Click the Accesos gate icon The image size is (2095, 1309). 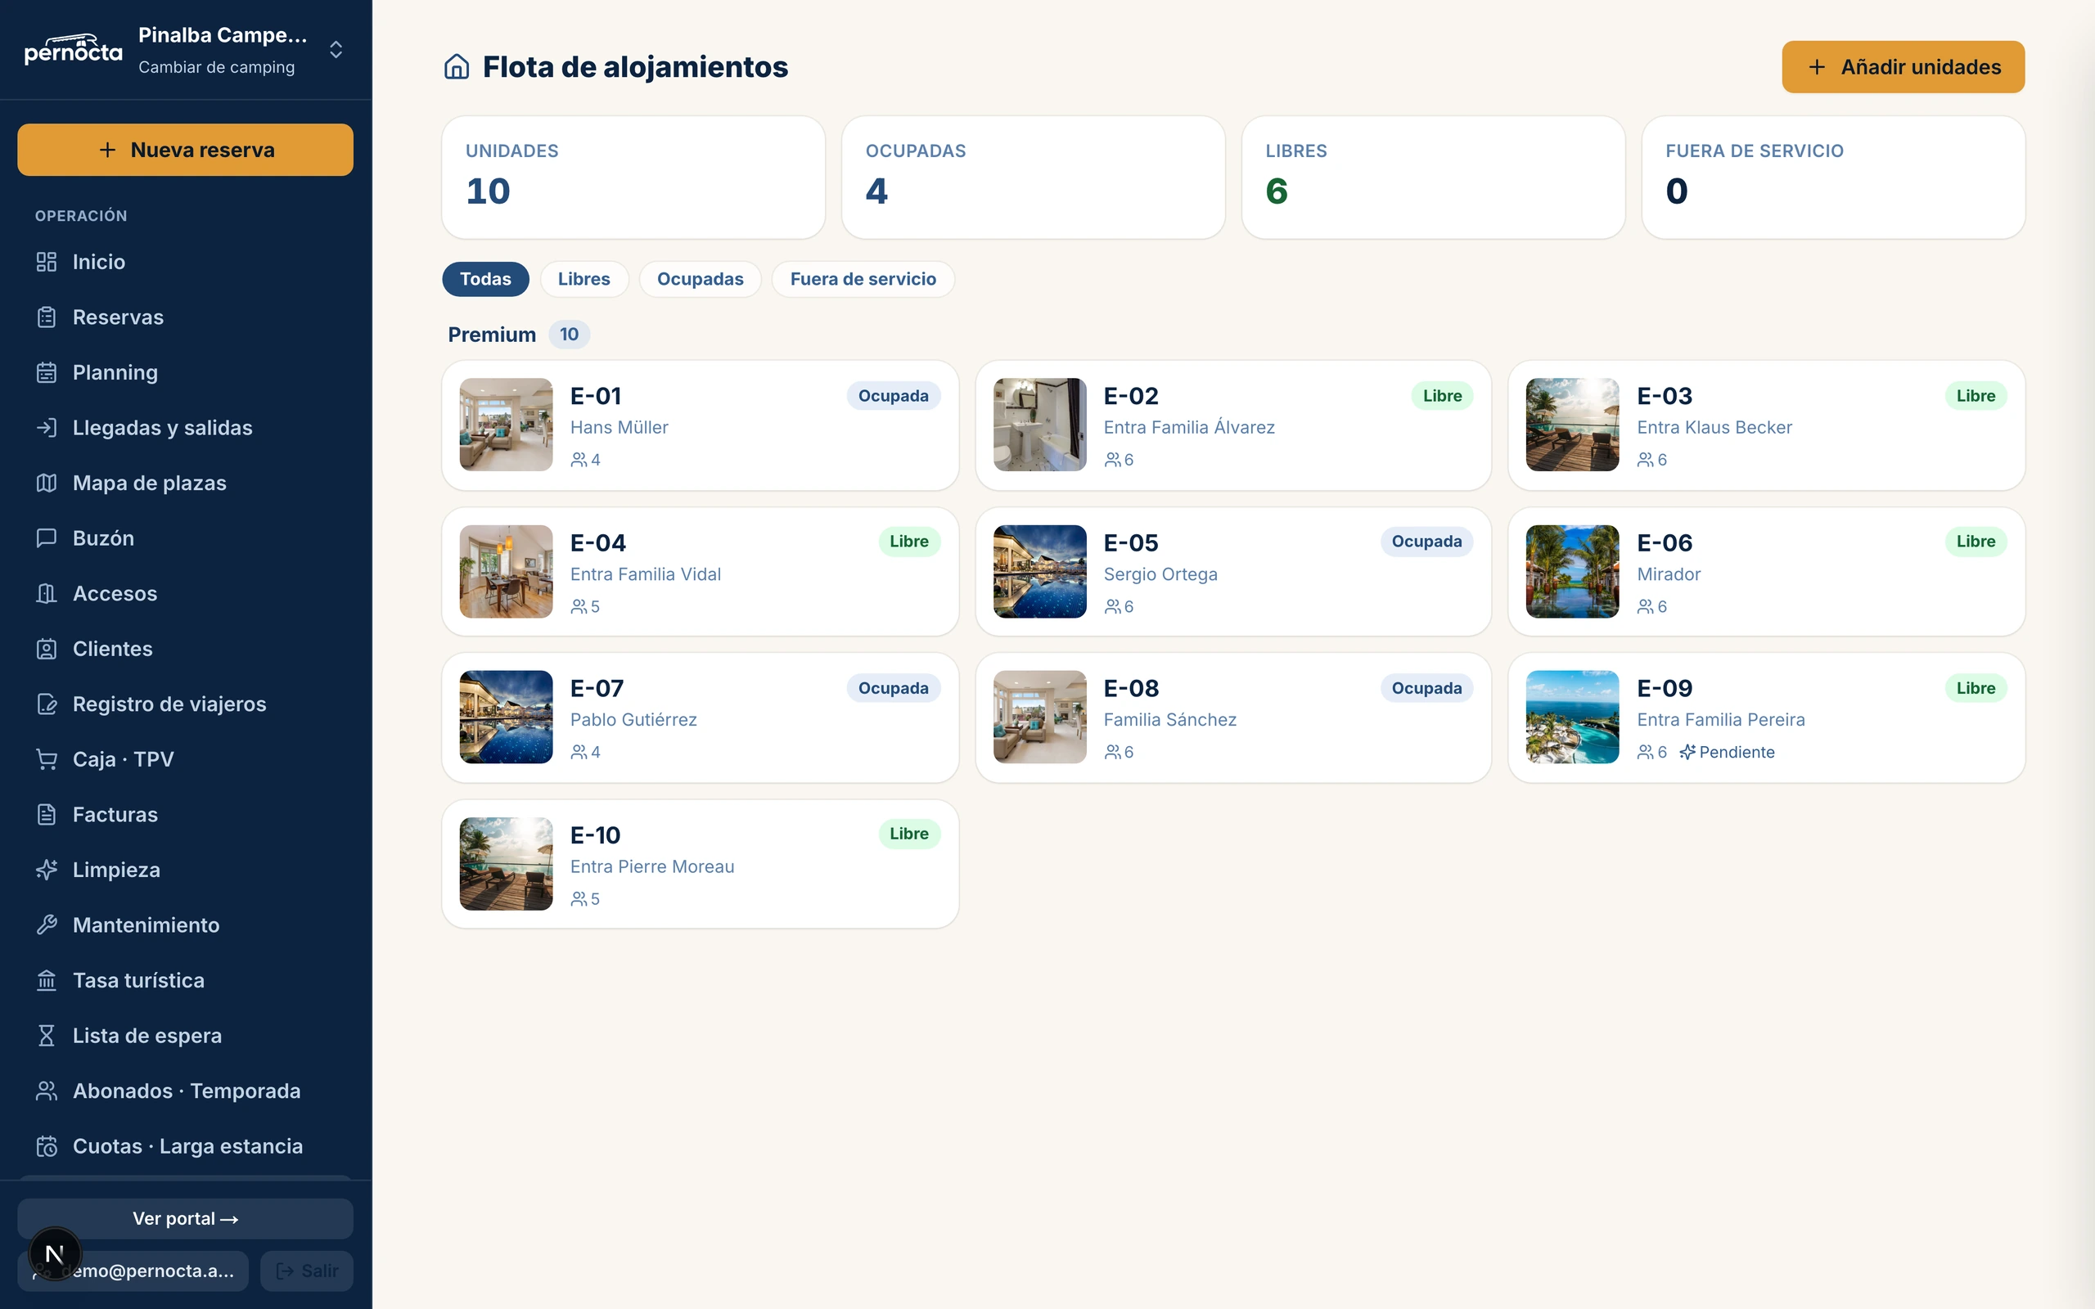click(47, 594)
